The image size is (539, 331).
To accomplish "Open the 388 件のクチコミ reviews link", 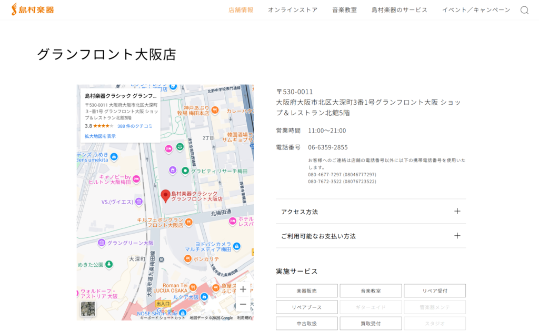I will click(x=135, y=126).
